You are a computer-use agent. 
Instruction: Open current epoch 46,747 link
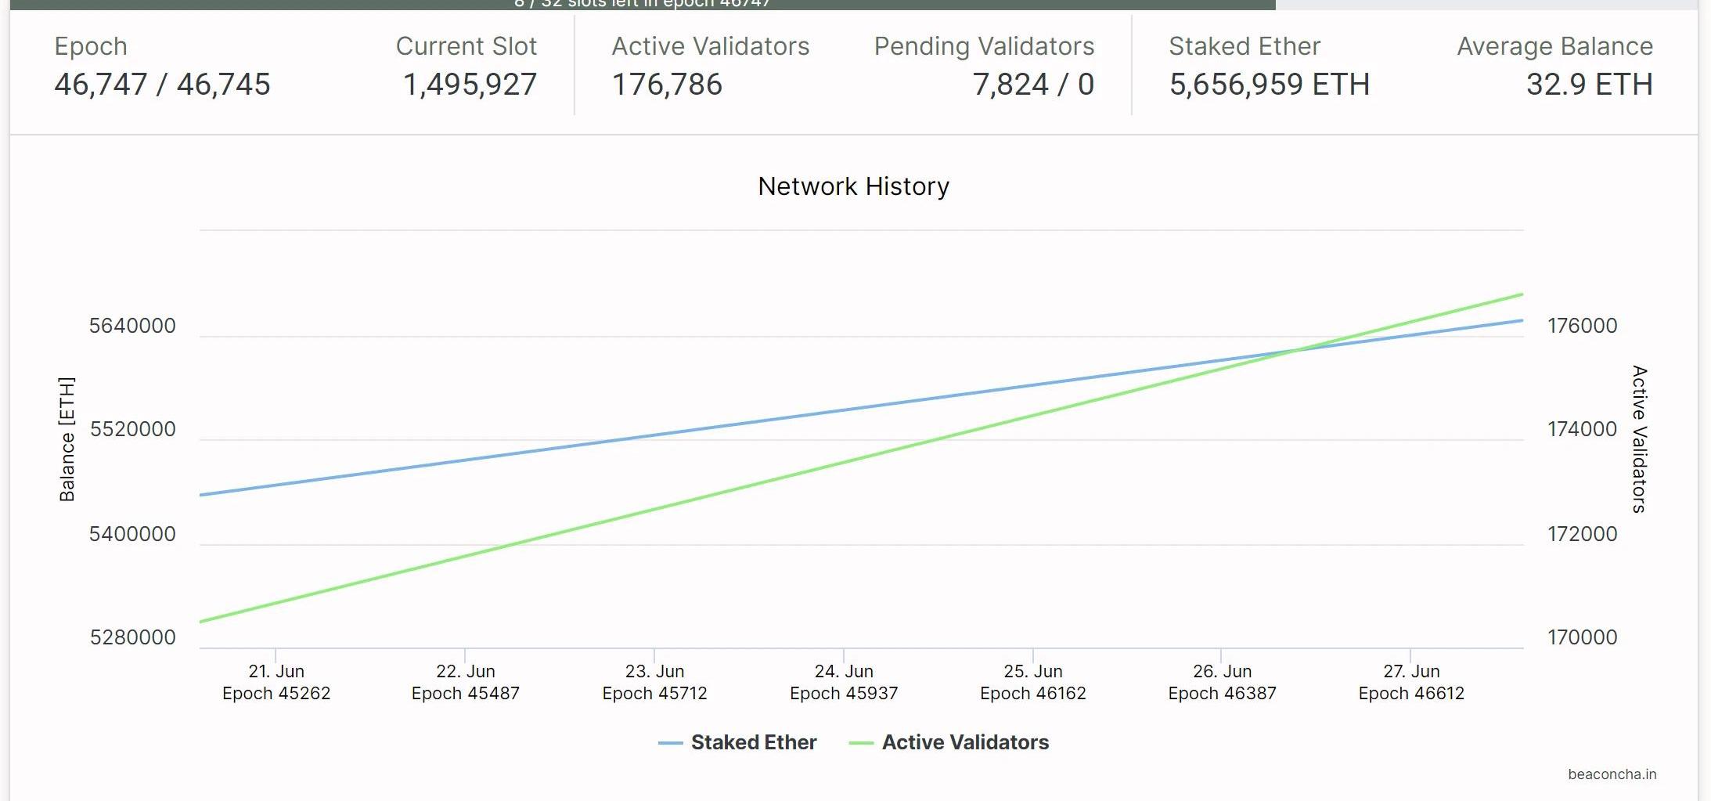point(101,85)
